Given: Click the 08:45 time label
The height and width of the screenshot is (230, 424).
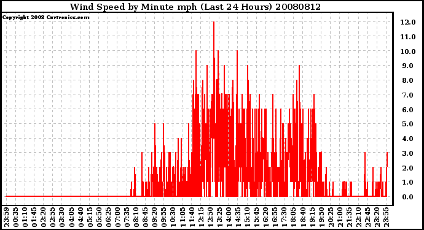Looking at the screenshot, I should (x=145, y=218).
